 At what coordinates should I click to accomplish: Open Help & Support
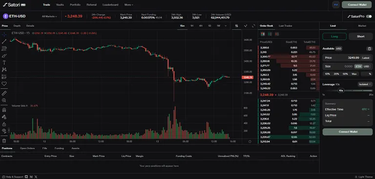[12, 177]
